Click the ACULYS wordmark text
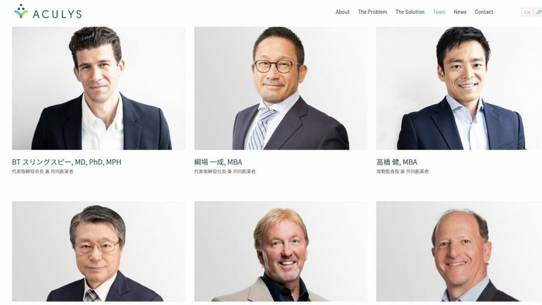This screenshot has height=305, width=542. 58,14
